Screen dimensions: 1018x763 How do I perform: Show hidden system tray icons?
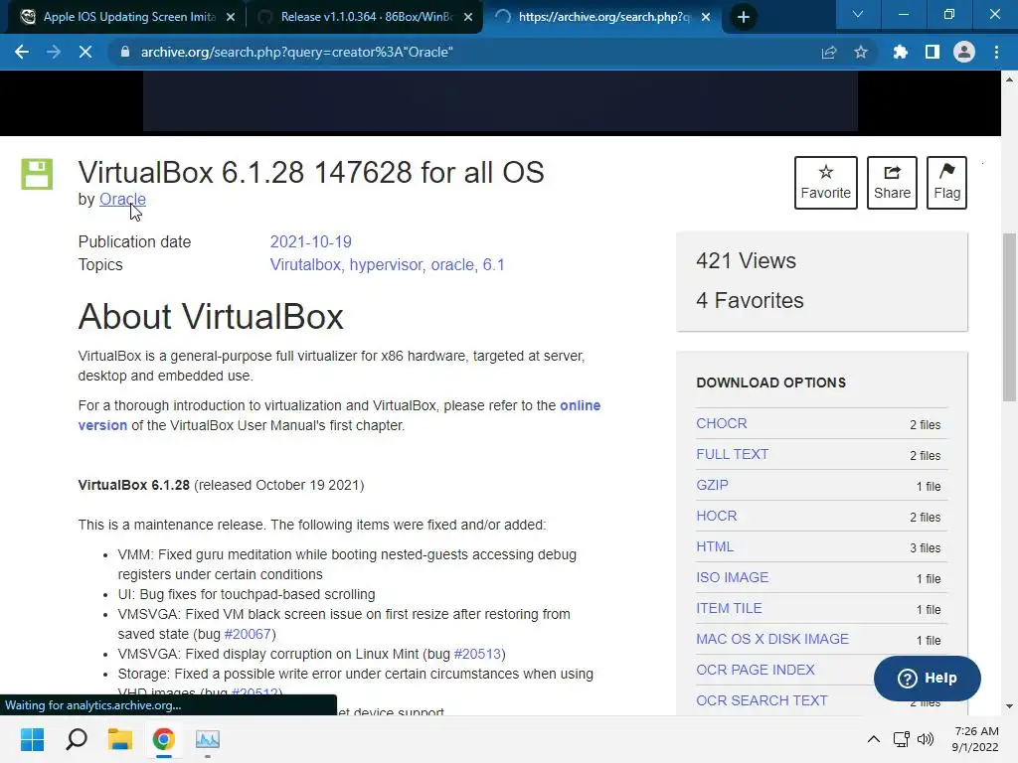point(874,739)
